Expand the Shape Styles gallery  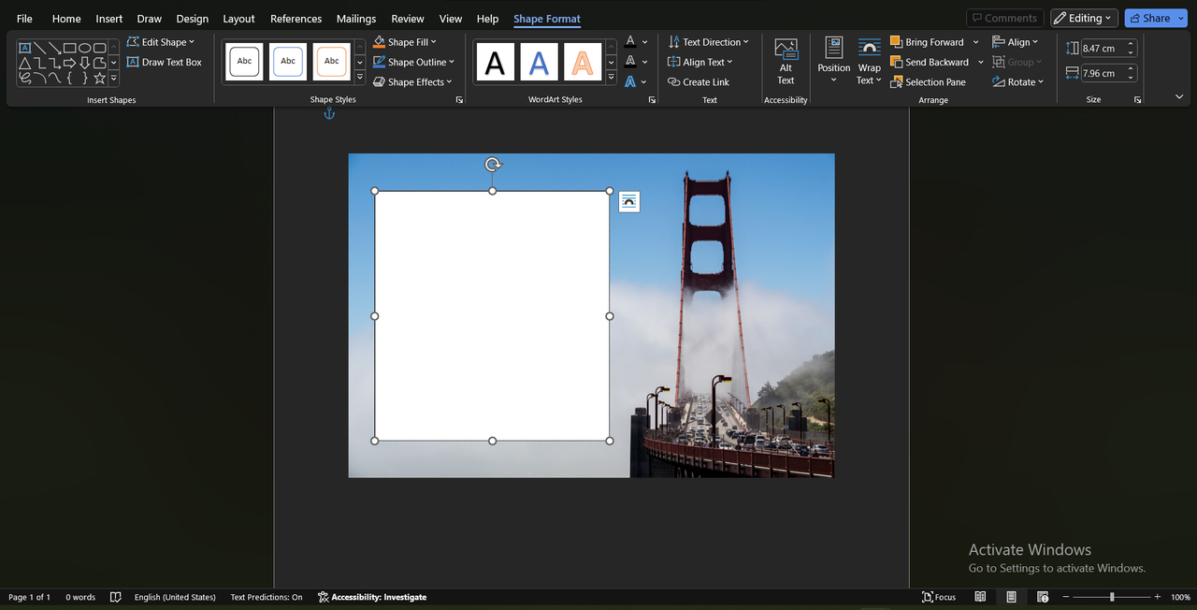[x=360, y=78]
